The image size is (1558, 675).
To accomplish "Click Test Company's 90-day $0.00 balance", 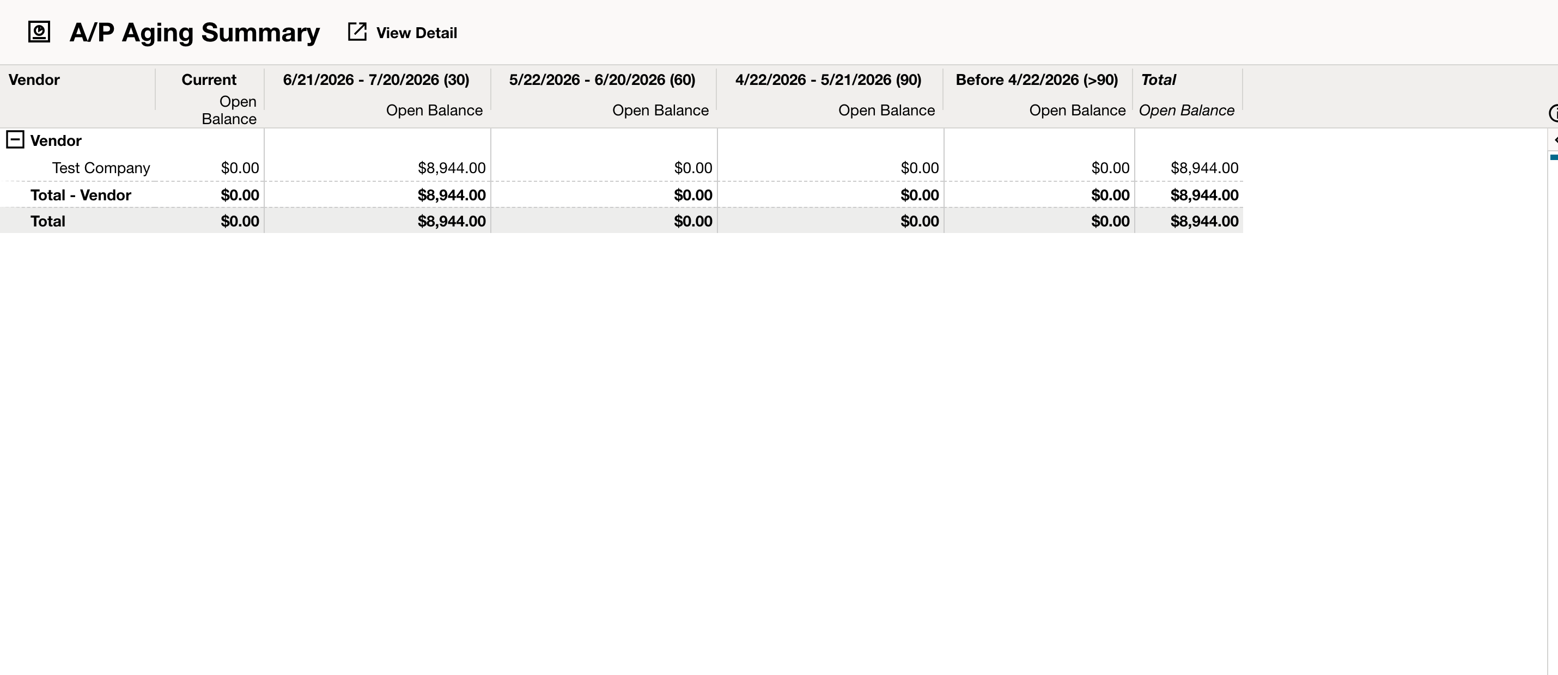I will pos(920,168).
